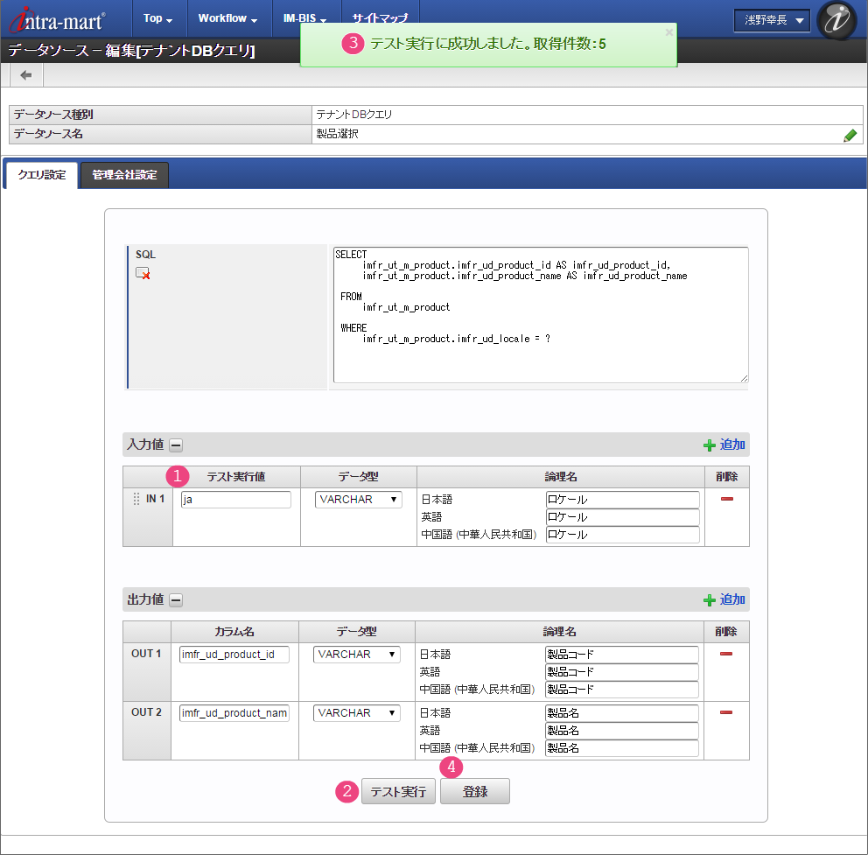The height and width of the screenshot is (855, 868).
Task: Delete the IN 1 row with red minus
Action: pos(727,499)
